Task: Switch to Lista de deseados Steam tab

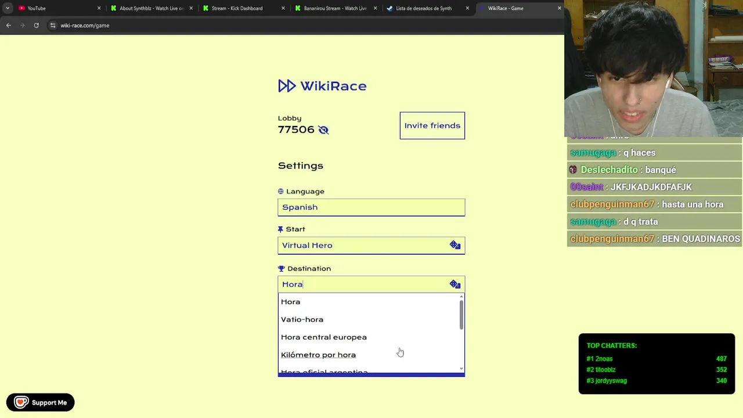Action: point(427,8)
